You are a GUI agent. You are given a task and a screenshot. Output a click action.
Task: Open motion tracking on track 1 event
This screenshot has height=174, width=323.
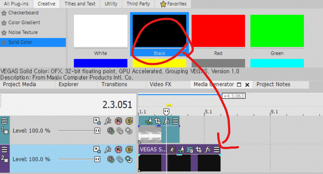[x=149, y=121]
